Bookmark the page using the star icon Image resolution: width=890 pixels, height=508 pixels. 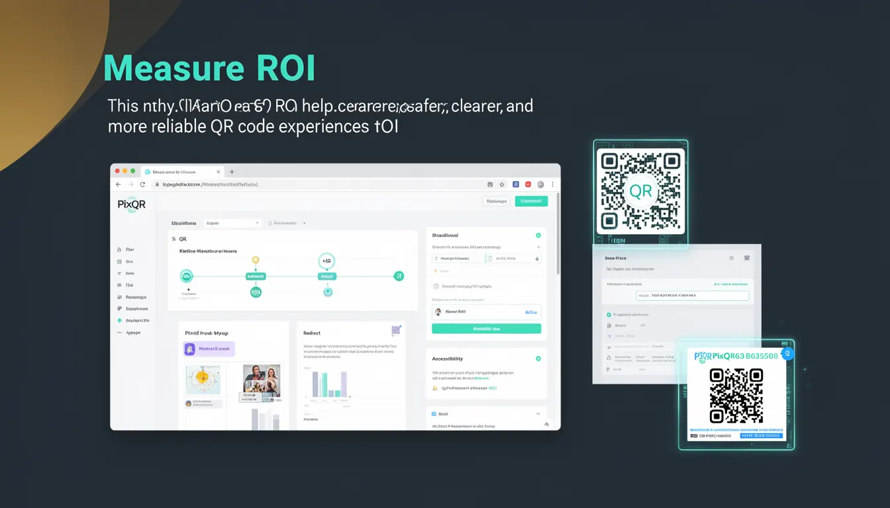[502, 185]
